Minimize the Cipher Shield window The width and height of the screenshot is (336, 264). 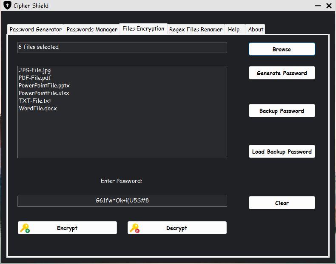(x=318, y=6)
